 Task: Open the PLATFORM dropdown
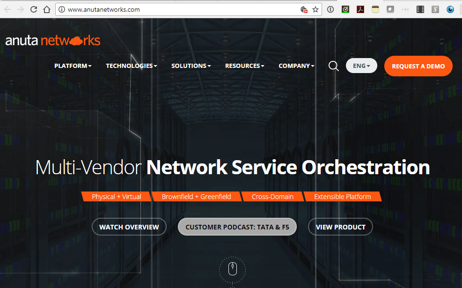(x=73, y=66)
